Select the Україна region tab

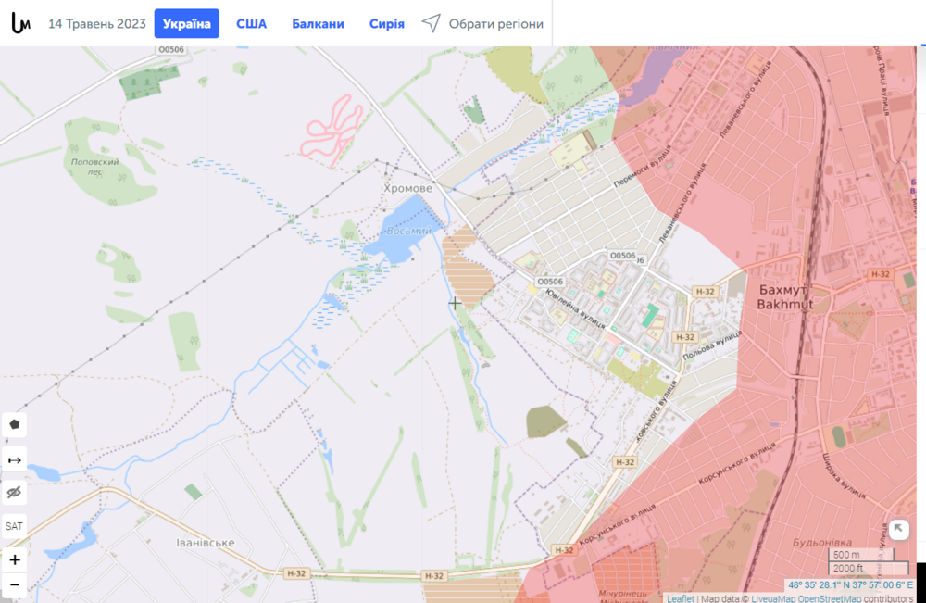[x=188, y=23]
